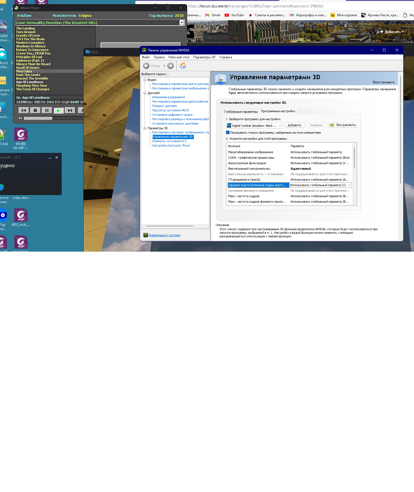Play track with green play button

coord(58,110)
